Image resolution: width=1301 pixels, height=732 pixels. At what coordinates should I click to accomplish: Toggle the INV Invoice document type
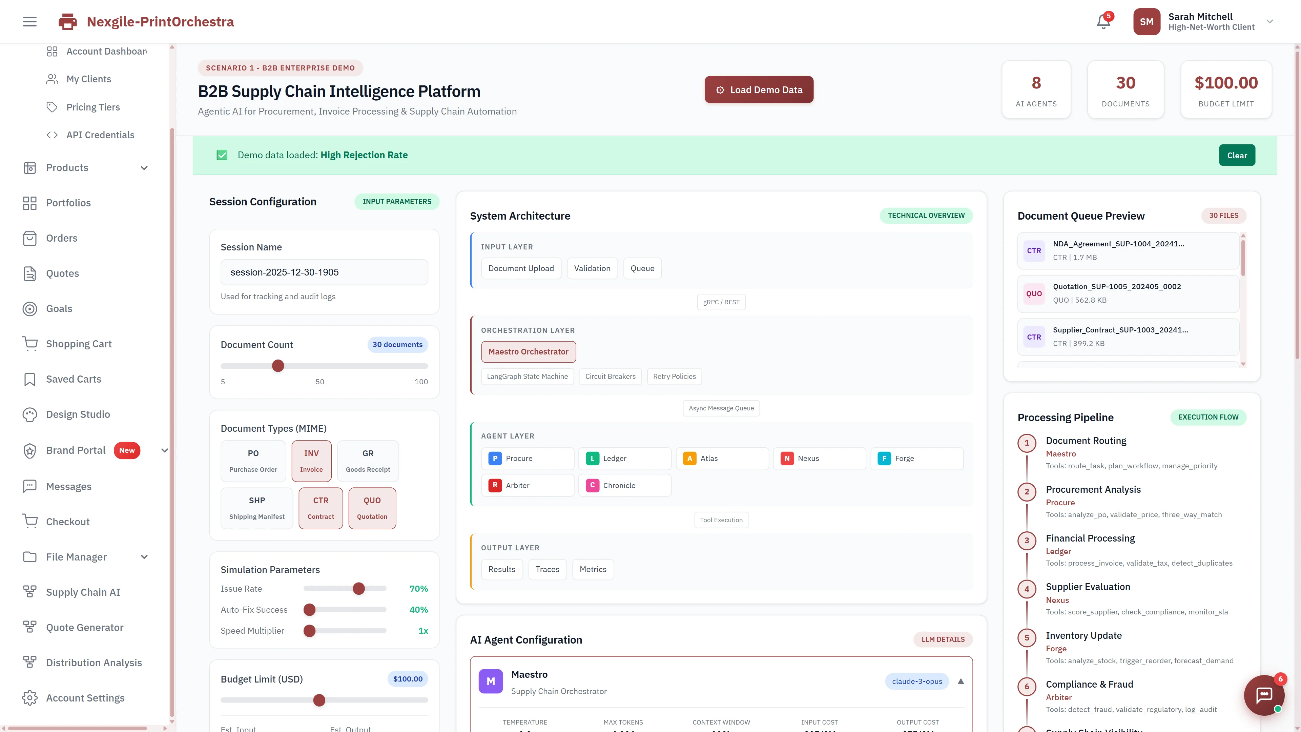[x=311, y=460]
